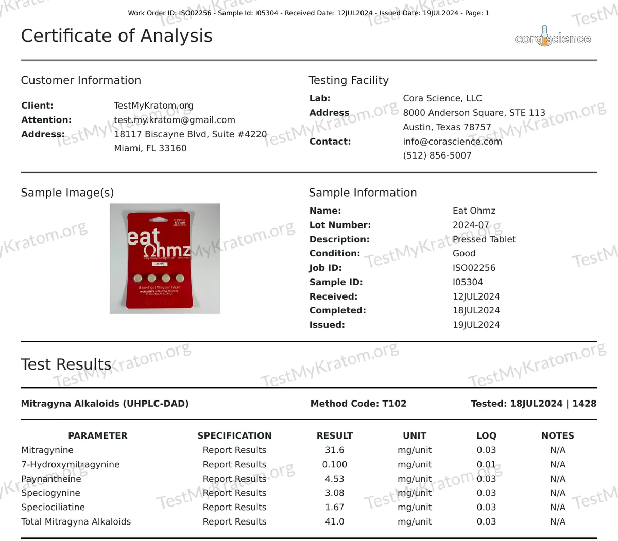The image size is (618, 541).
Task: Click the 7-Hydroxymitragynine result 0.100
Action: click(x=335, y=464)
